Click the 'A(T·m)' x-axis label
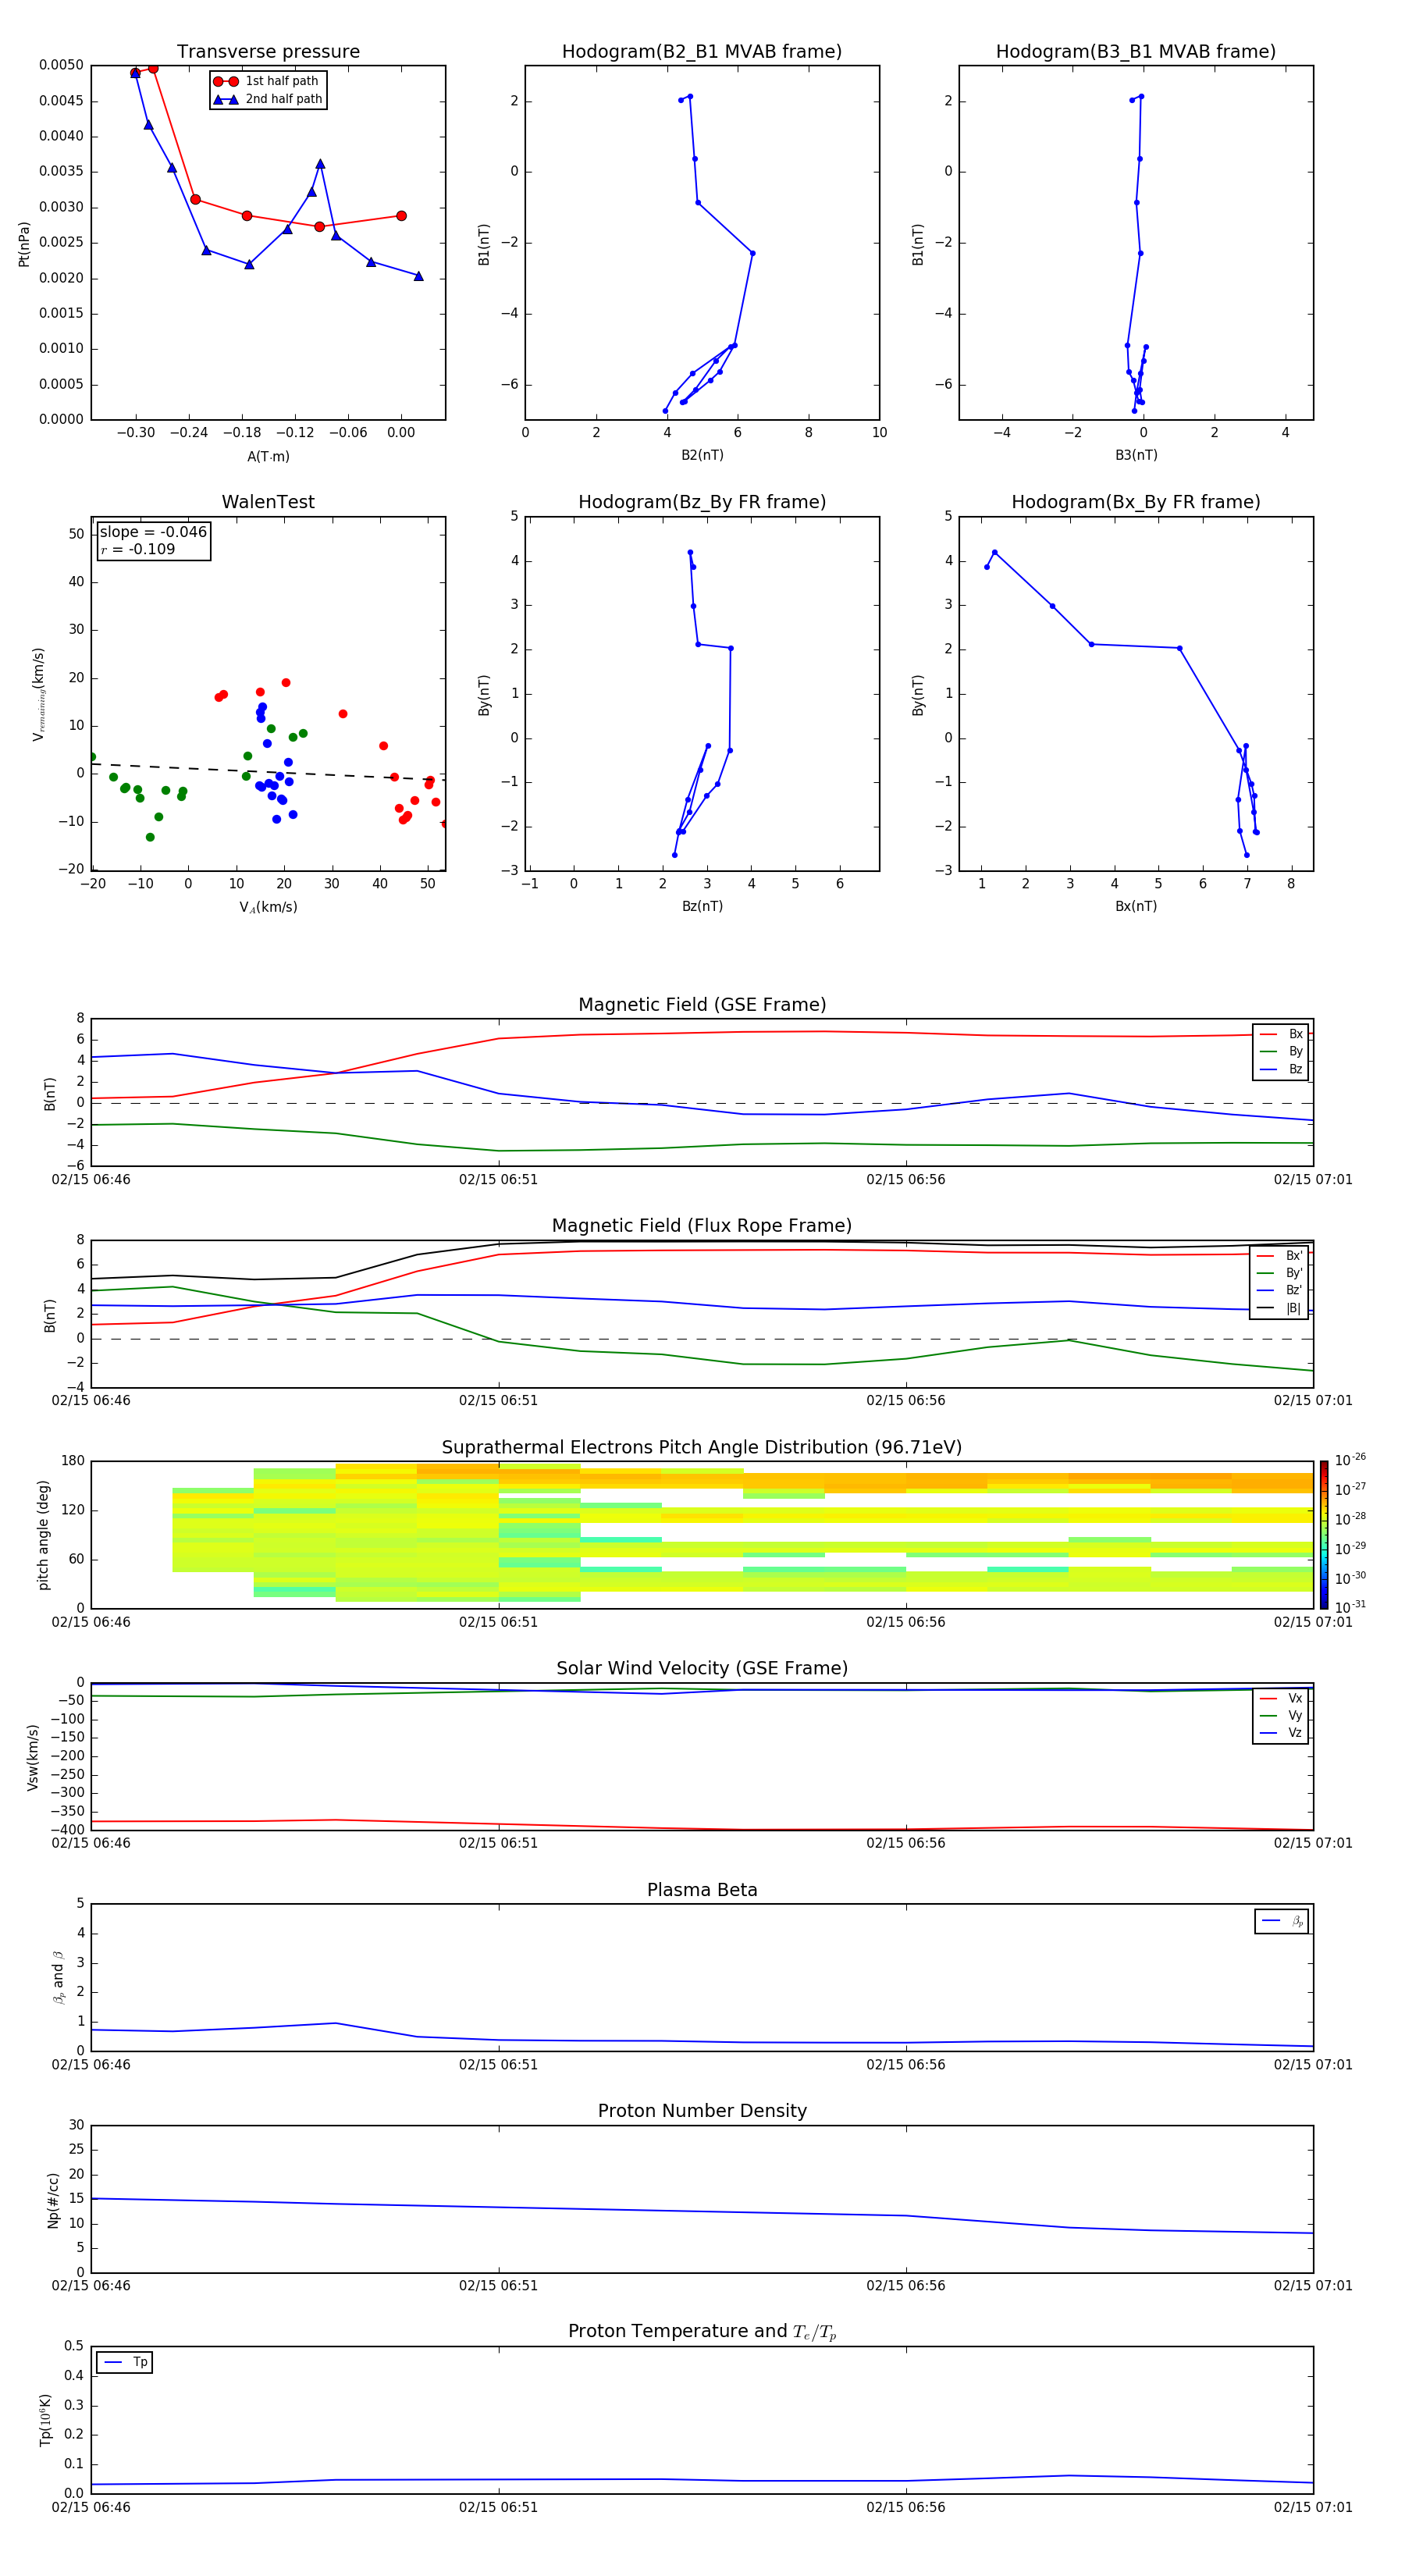Screen dimensions: 1405x2576 pos(268,457)
